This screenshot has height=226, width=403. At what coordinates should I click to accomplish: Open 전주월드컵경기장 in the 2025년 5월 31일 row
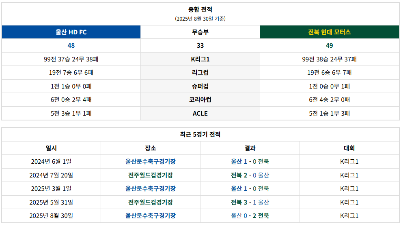point(151,202)
